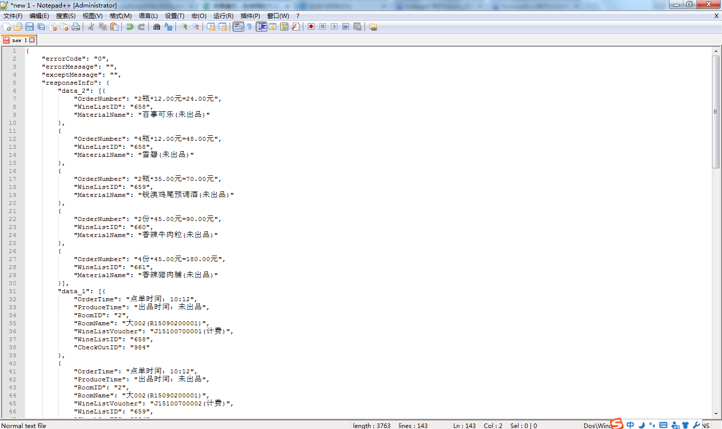This screenshot has width=722, height=429.
Task: Open the 设置(T) menu
Action: click(x=174, y=16)
